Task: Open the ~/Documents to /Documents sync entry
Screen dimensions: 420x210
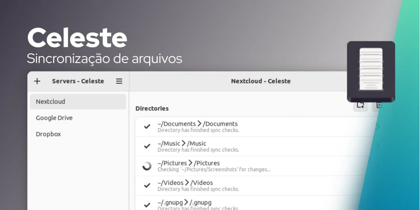Action: click(x=259, y=127)
